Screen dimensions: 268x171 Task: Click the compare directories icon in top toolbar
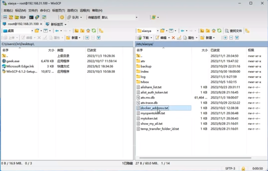pyautogui.click(x=5, y=17)
